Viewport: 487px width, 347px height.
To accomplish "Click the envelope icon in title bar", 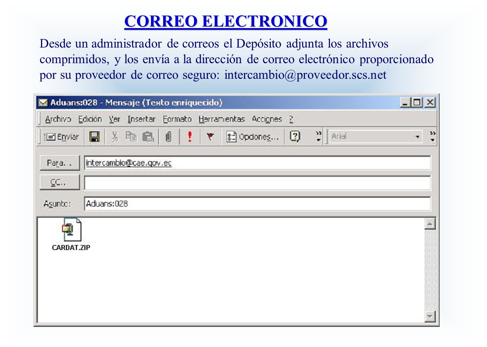I will coord(43,102).
